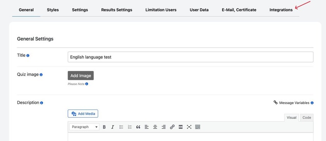Switch editor to Code mode
The width and height of the screenshot is (326, 141).
pos(307,117)
